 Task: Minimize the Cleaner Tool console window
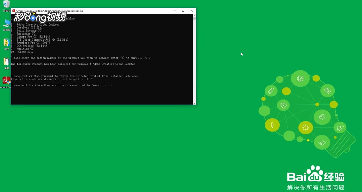(174, 11)
